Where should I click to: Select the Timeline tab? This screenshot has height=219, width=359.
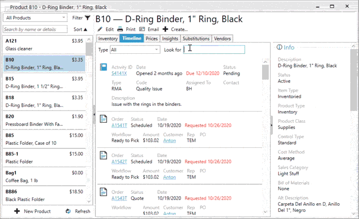[132, 38]
